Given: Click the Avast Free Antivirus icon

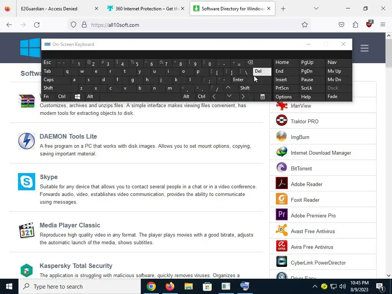Looking at the screenshot, I should (282, 230).
